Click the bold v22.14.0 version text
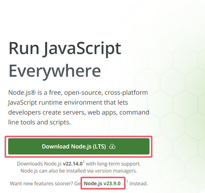This screenshot has width=205, height=193. pos(73,164)
